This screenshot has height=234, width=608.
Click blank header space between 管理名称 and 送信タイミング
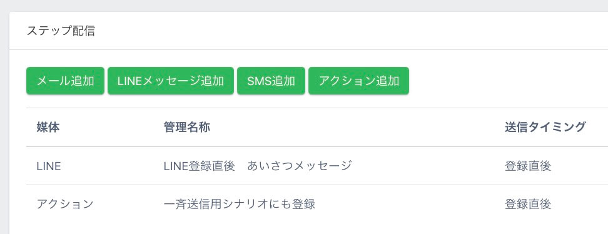[x=357, y=127]
